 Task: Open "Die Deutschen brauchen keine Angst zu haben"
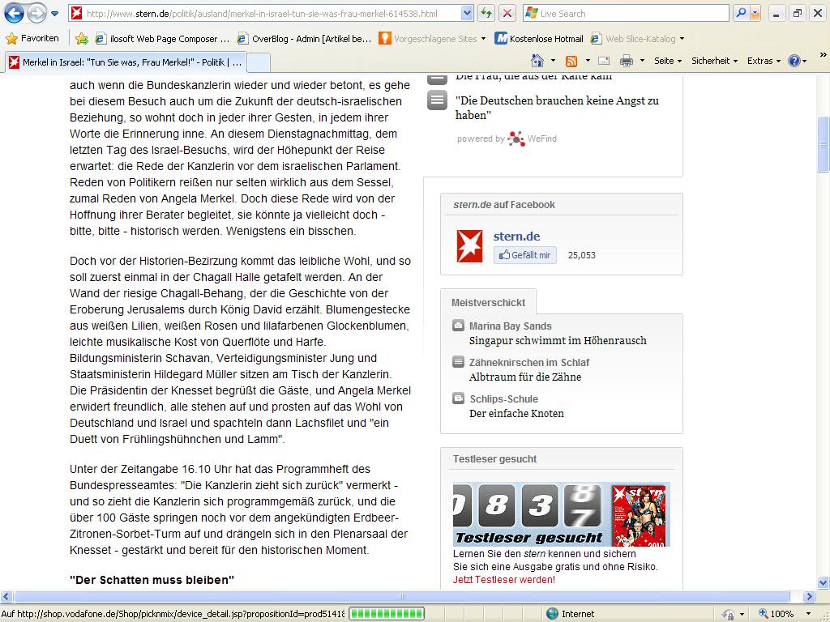point(557,108)
